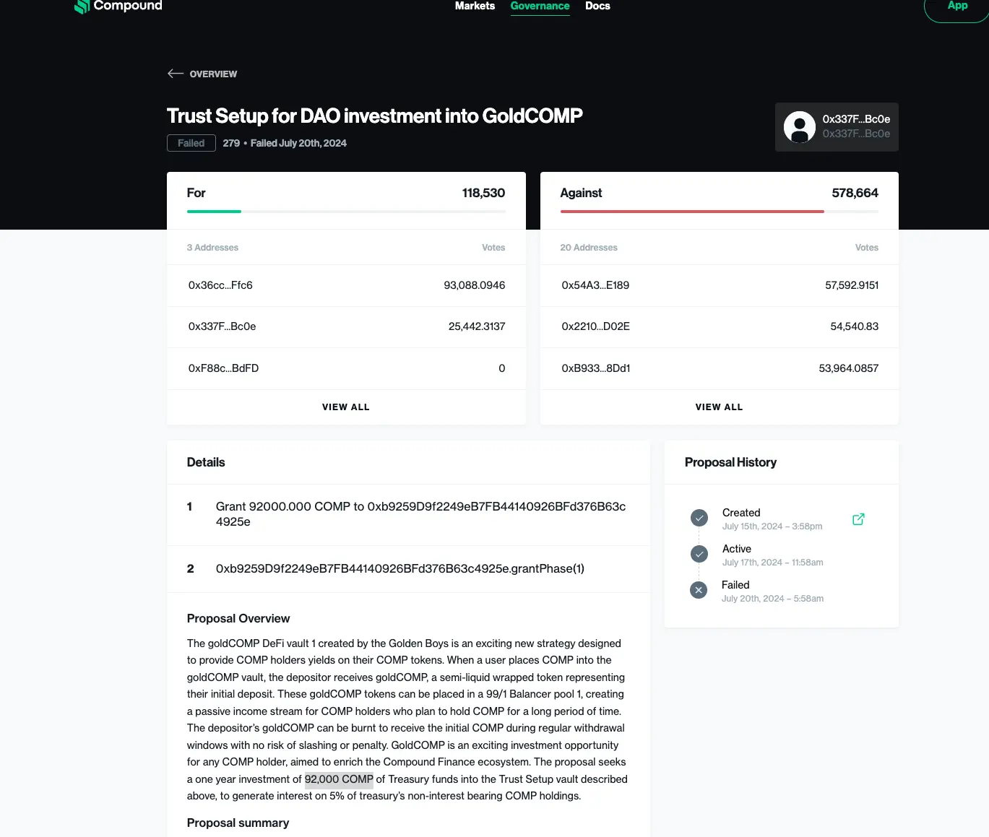Click the Failed status badge
This screenshot has height=837, width=989.
click(191, 143)
